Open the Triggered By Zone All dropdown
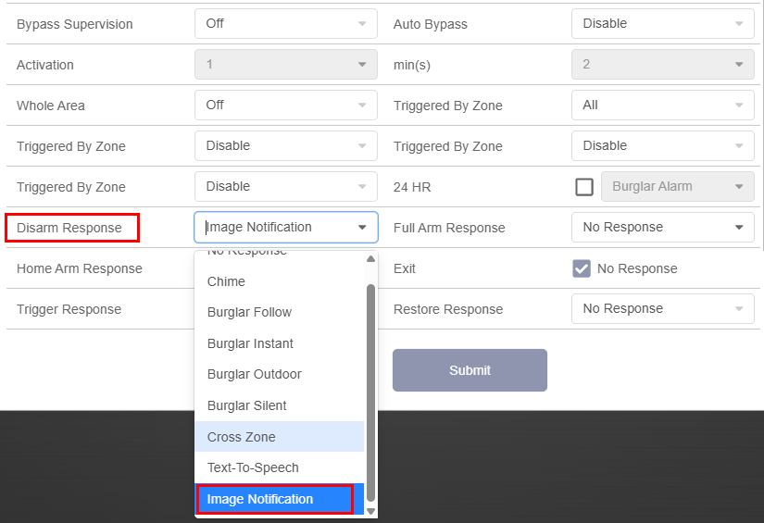 point(662,106)
